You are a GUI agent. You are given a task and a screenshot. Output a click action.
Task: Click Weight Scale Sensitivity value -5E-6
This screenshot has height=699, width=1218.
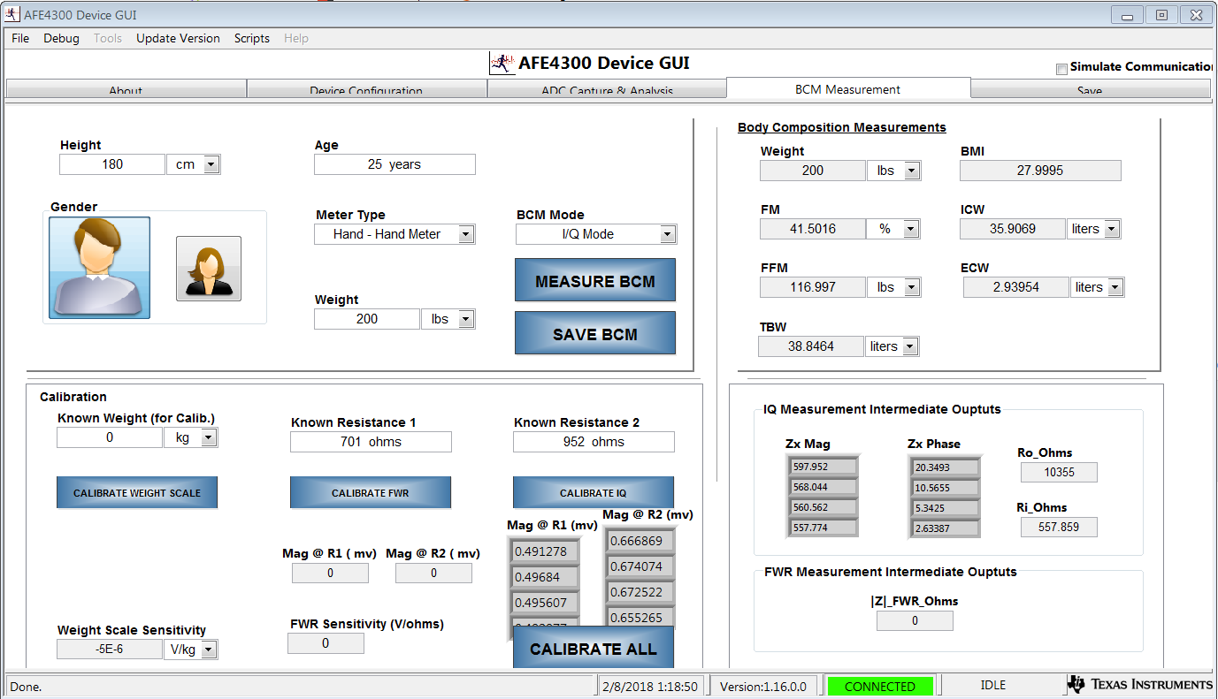pos(110,650)
